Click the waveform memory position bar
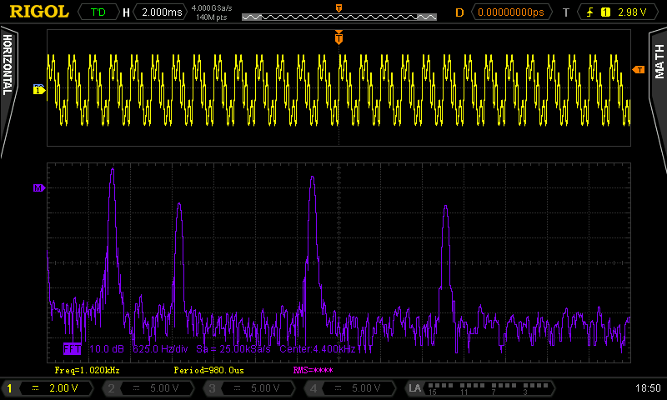This screenshot has height=400, width=667. pos(339,17)
